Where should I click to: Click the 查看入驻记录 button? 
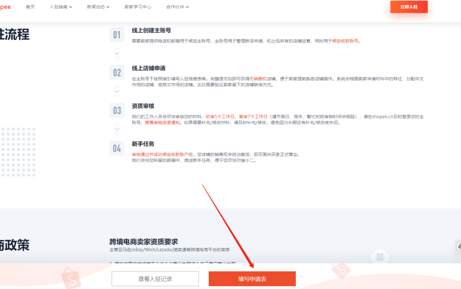pos(155,279)
